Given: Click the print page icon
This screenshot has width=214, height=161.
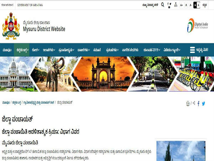Looking at the screenshot, I should tap(188, 103).
